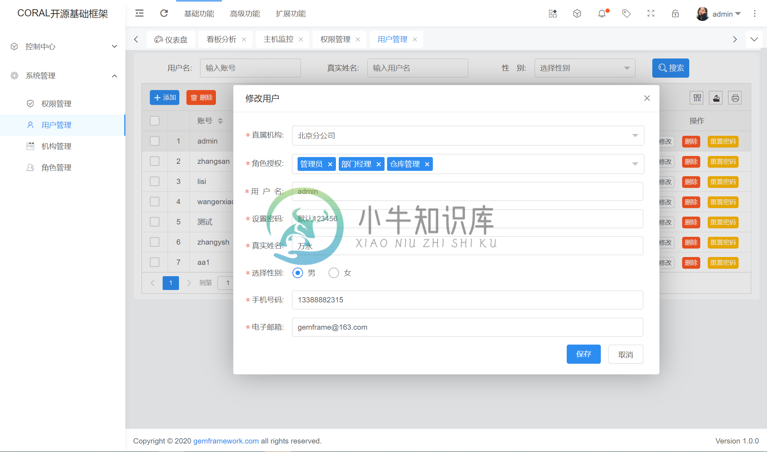Open the tab options chevron dropdown

pos(754,39)
